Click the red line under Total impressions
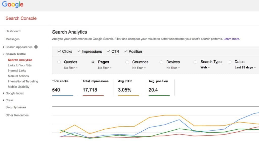Image resolution: width=259 pixels, height=141 pixels. coord(93,96)
